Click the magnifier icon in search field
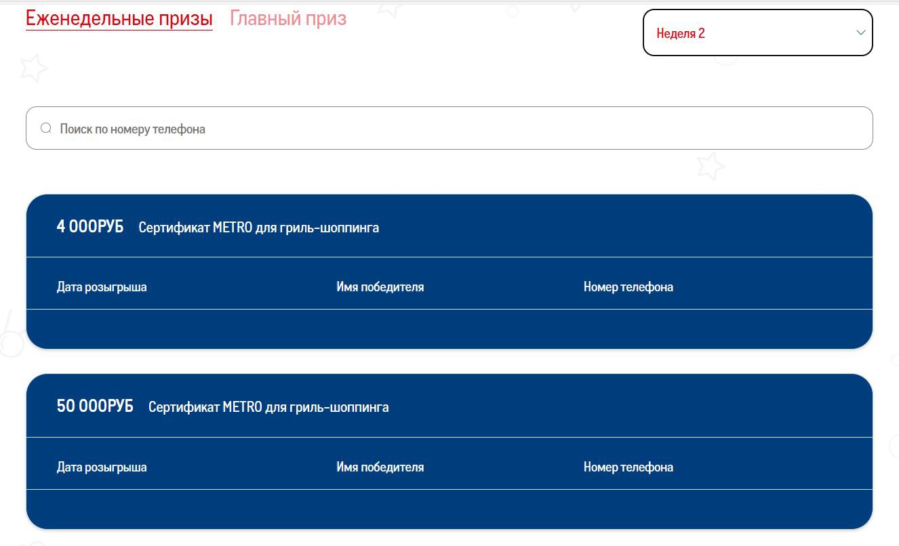Image resolution: width=899 pixels, height=546 pixels. point(46,128)
